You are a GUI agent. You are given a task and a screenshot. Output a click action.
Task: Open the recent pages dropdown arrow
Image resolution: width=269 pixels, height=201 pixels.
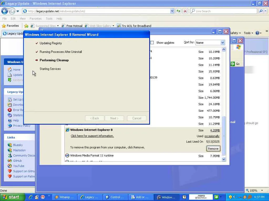18,11
